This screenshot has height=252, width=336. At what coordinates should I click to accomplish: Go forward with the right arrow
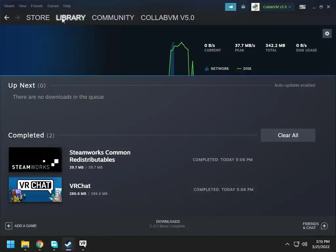click(18, 18)
